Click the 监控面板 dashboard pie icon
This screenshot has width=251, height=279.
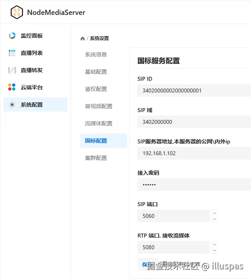pos(12,36)
